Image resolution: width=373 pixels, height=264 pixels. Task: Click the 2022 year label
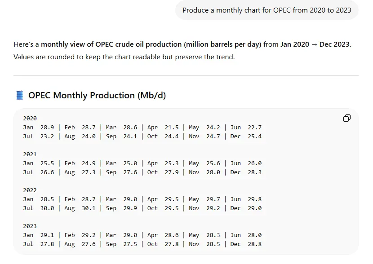click(30, 190)
